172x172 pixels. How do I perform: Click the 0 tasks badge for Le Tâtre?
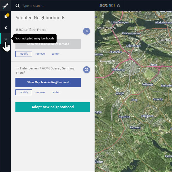pos(87,31)
